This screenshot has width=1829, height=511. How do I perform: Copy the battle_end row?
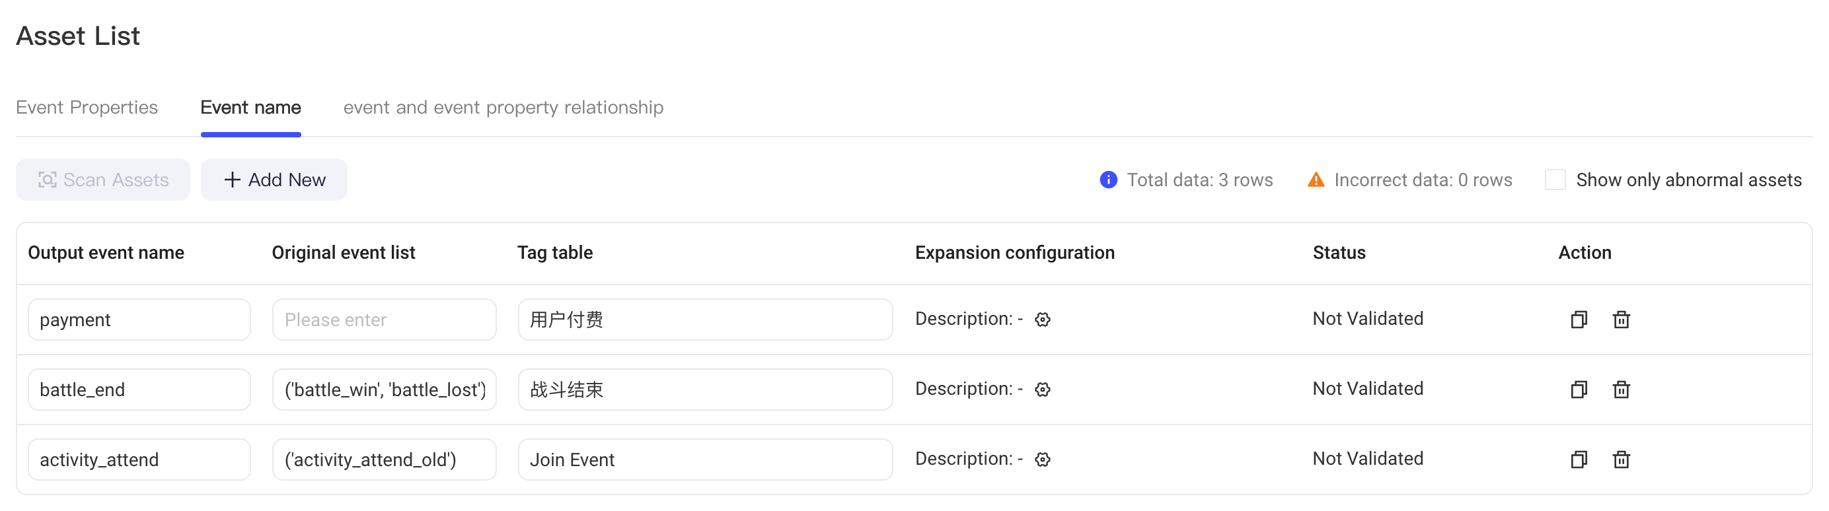click(x=1579, y=389)
